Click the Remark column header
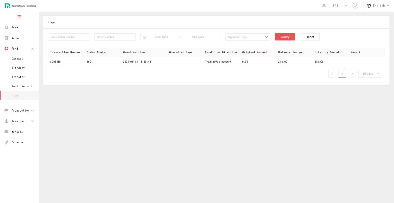 point(356,52)
